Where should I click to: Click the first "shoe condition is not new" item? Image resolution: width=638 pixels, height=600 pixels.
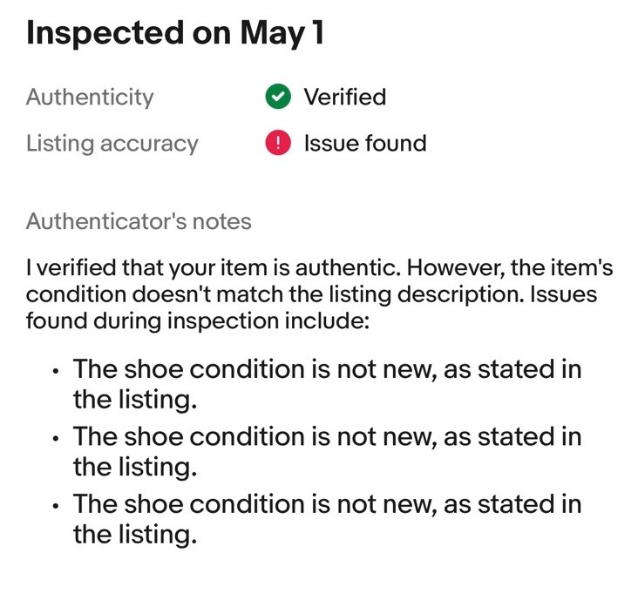327,384
